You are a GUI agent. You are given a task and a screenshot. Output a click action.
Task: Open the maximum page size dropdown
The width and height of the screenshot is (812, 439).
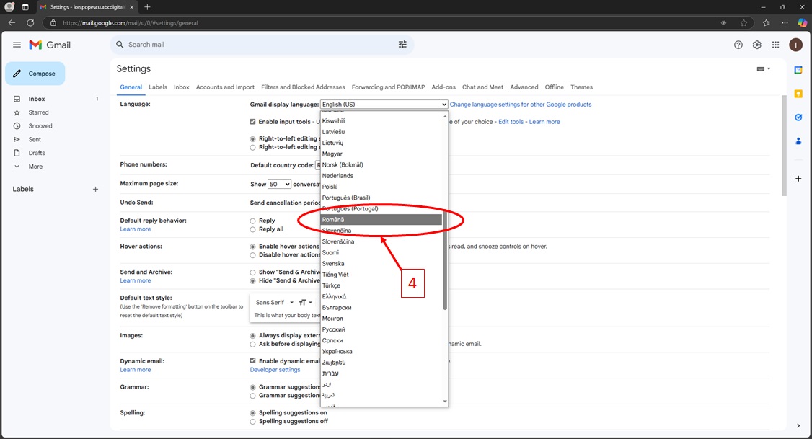[279, 185]
